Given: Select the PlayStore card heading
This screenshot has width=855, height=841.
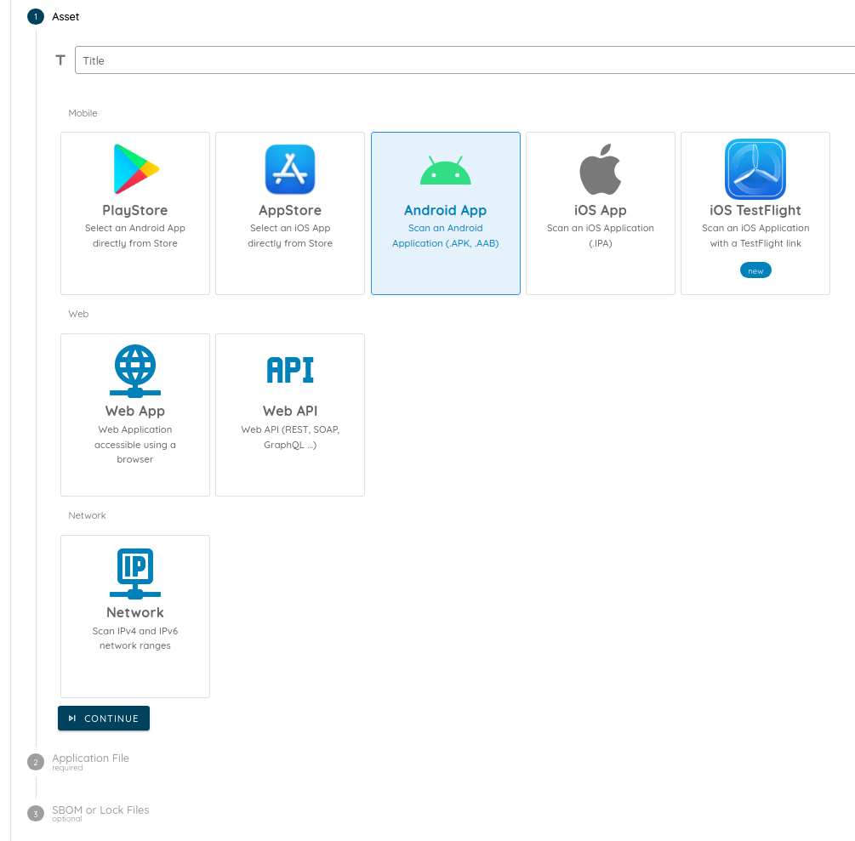Looking at the screenshot, I should [135, 210].
